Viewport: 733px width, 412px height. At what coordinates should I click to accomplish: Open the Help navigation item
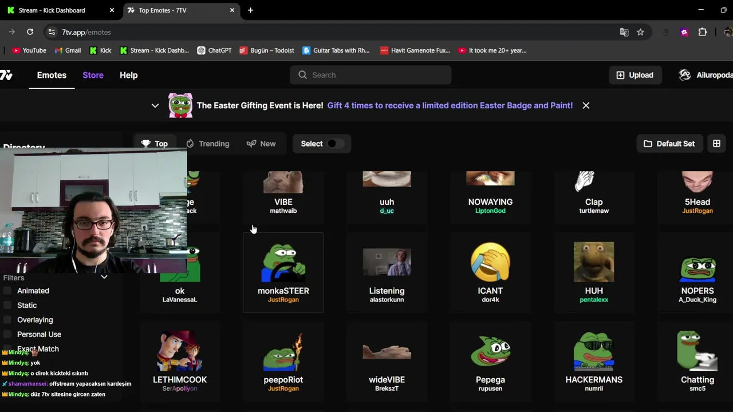[x=129, y=75]
